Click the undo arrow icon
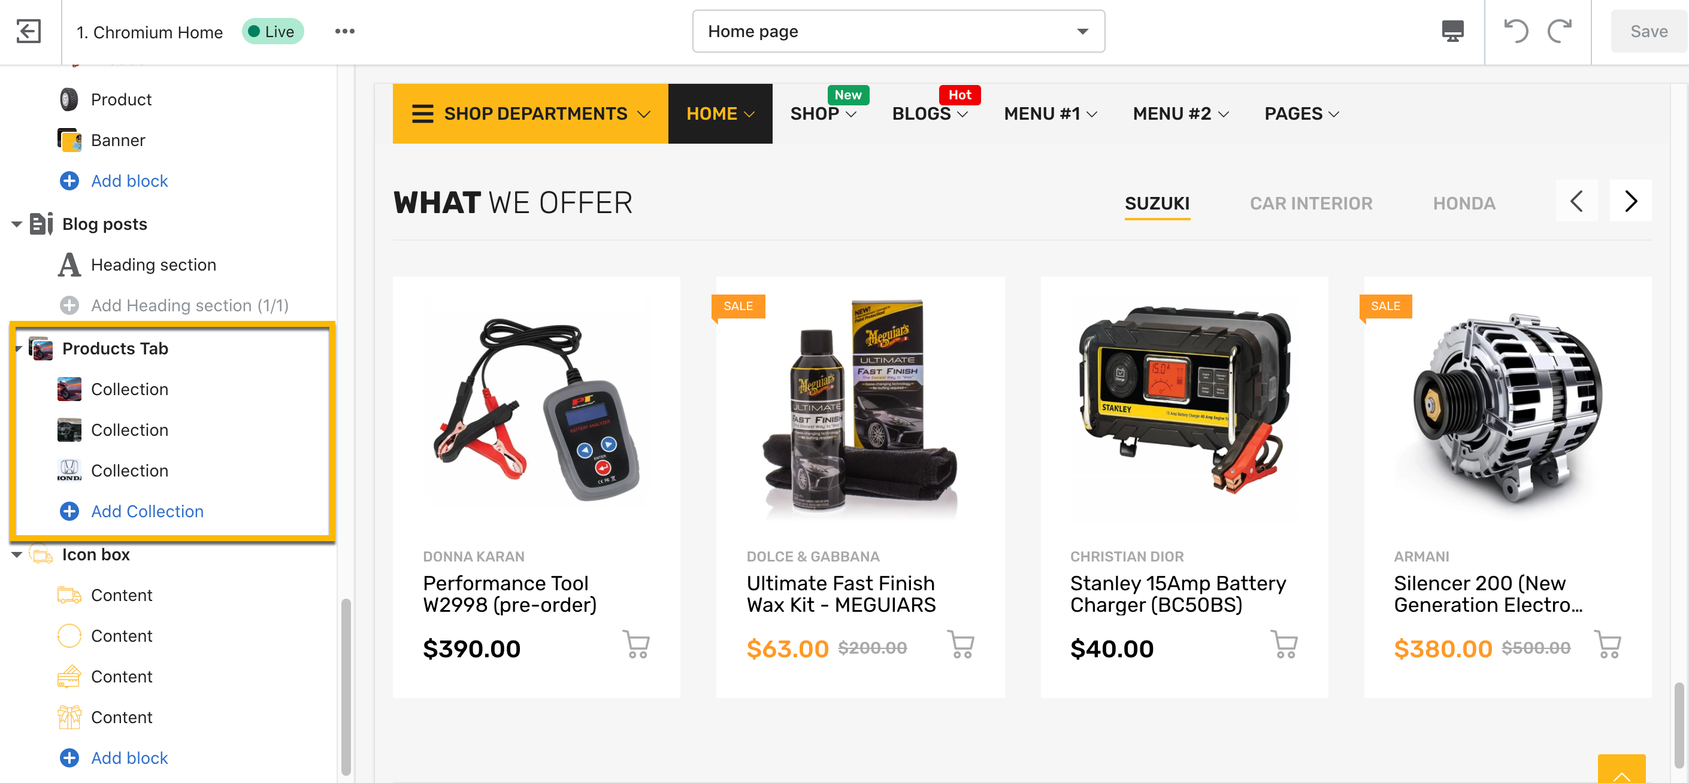Screen dimensions: 1689x783 click(1515, 32)
